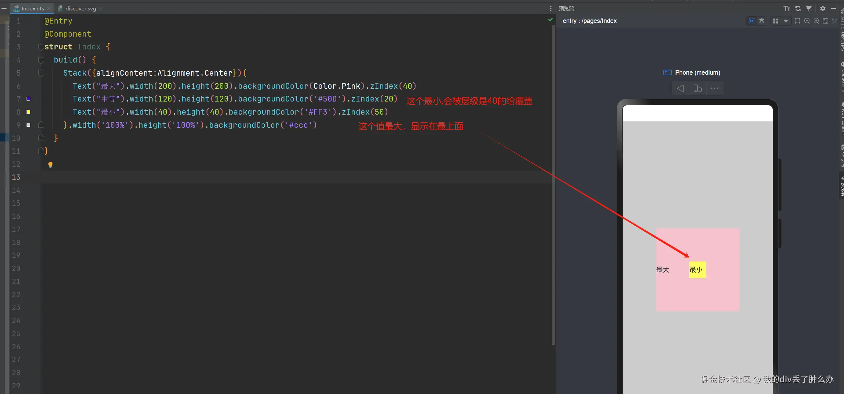The image size is (844, 394).
Task: Open the previewer settings gear
Action: coord(823,8)
